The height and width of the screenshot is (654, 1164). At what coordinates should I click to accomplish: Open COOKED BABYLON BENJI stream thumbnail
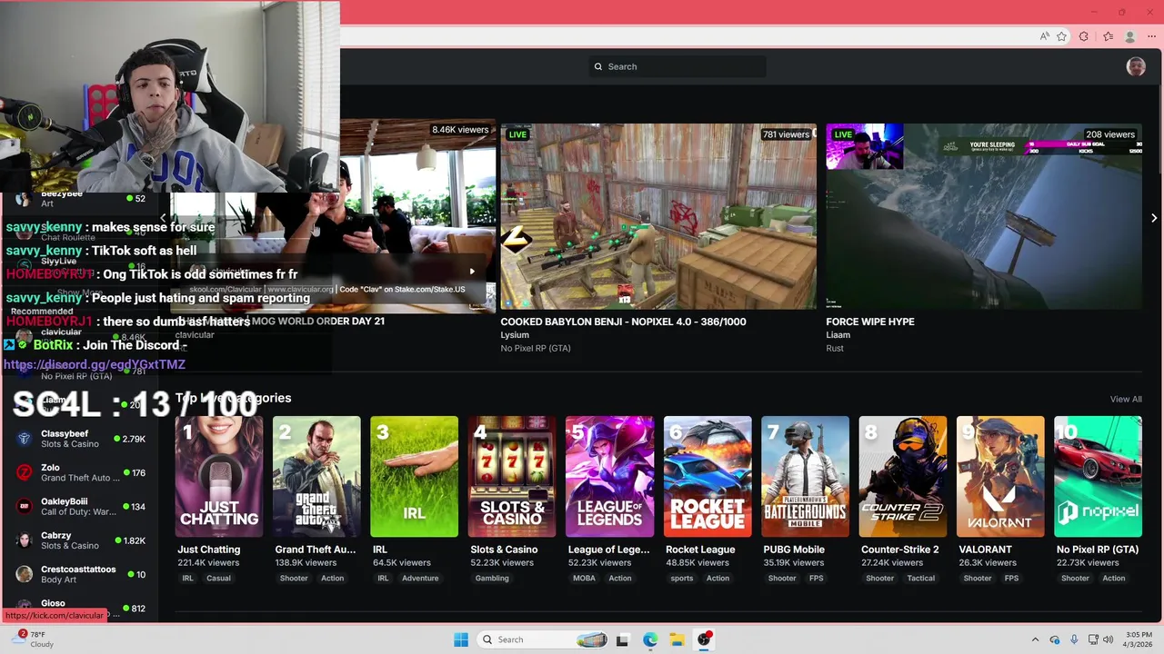point(658,216)
